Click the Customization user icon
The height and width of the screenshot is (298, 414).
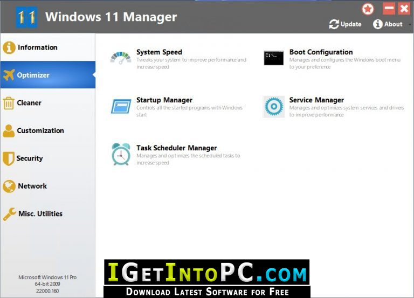[9, 130]
